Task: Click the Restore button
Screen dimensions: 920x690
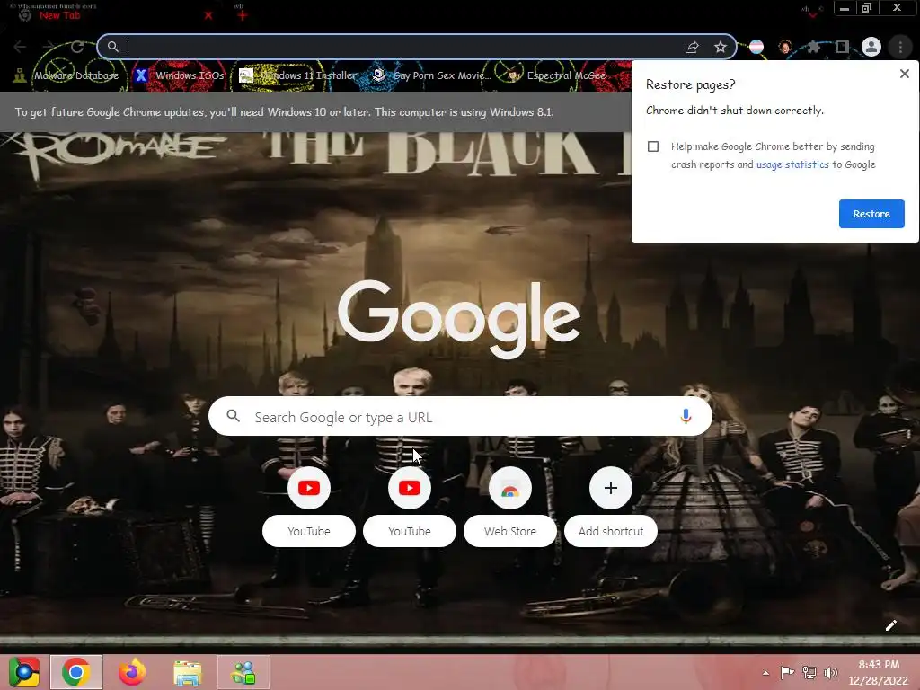Action: click(x=871, y=214)
